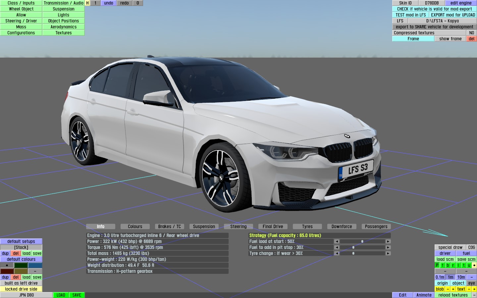Click the edit engine button
Viewport: 477px width, 298px height.
point(461,3)
